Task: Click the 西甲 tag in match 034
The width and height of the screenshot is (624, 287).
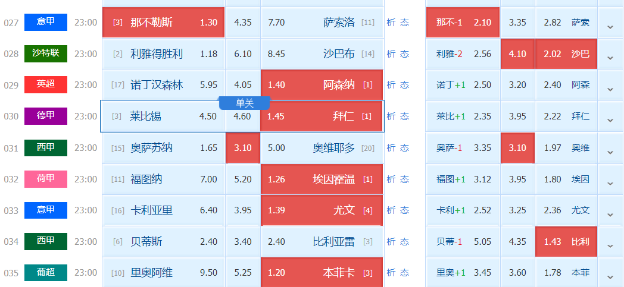Action: tap(46, 241)
